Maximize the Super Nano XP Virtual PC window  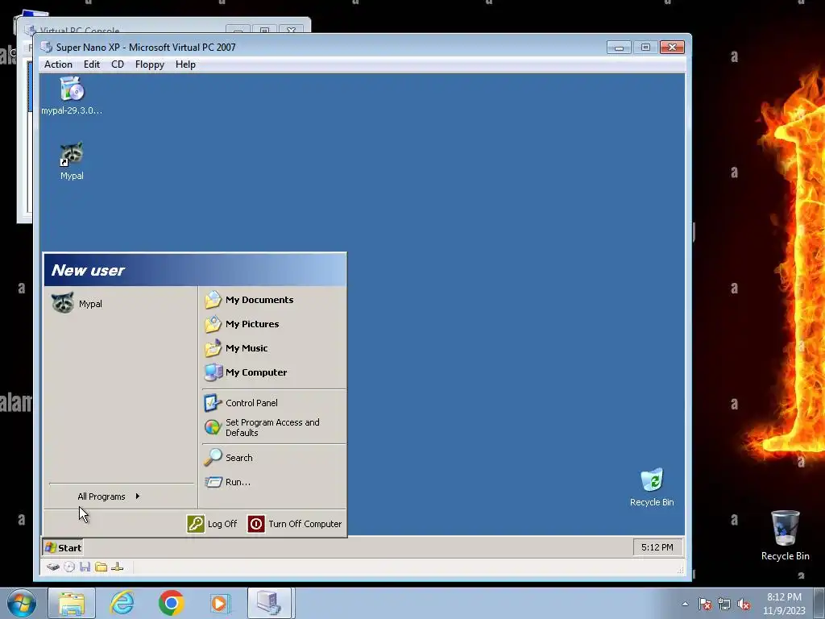645,48
